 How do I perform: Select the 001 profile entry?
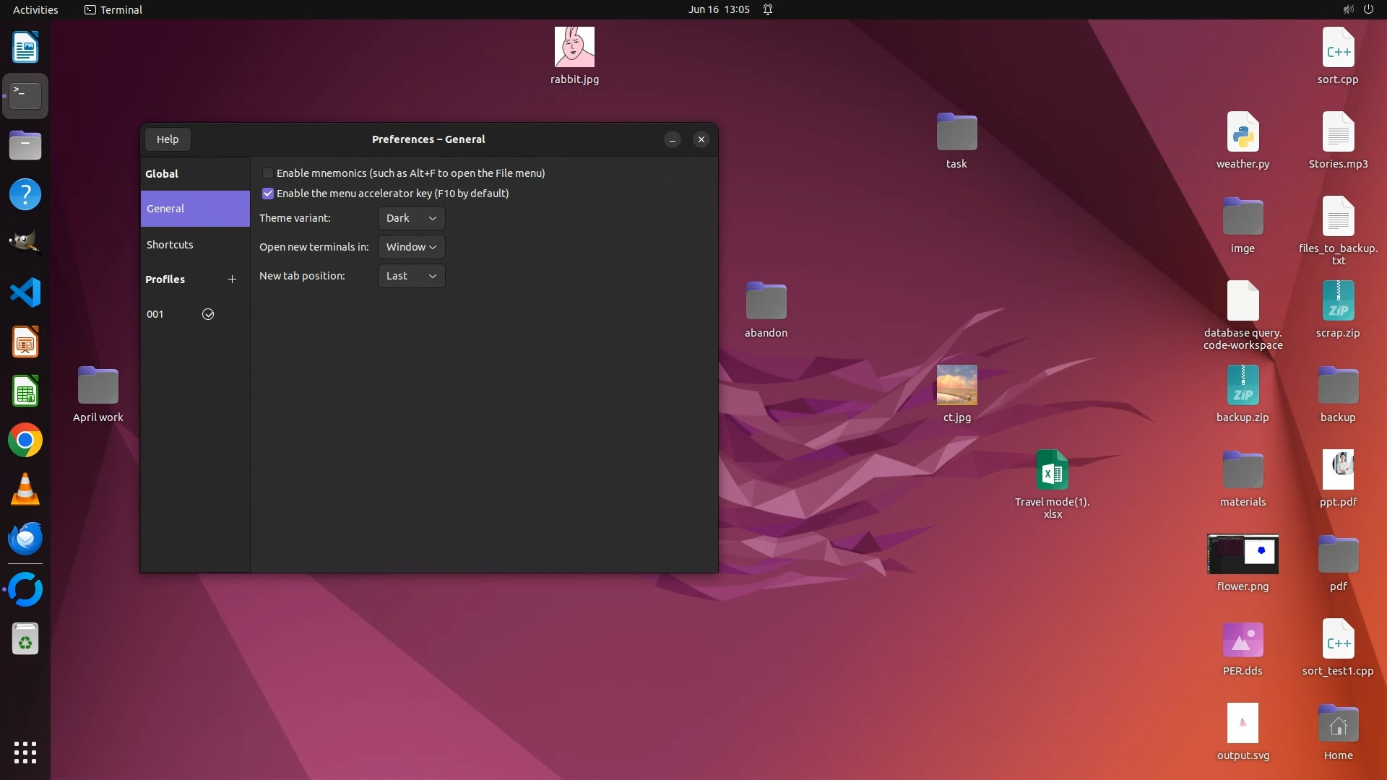156,314
